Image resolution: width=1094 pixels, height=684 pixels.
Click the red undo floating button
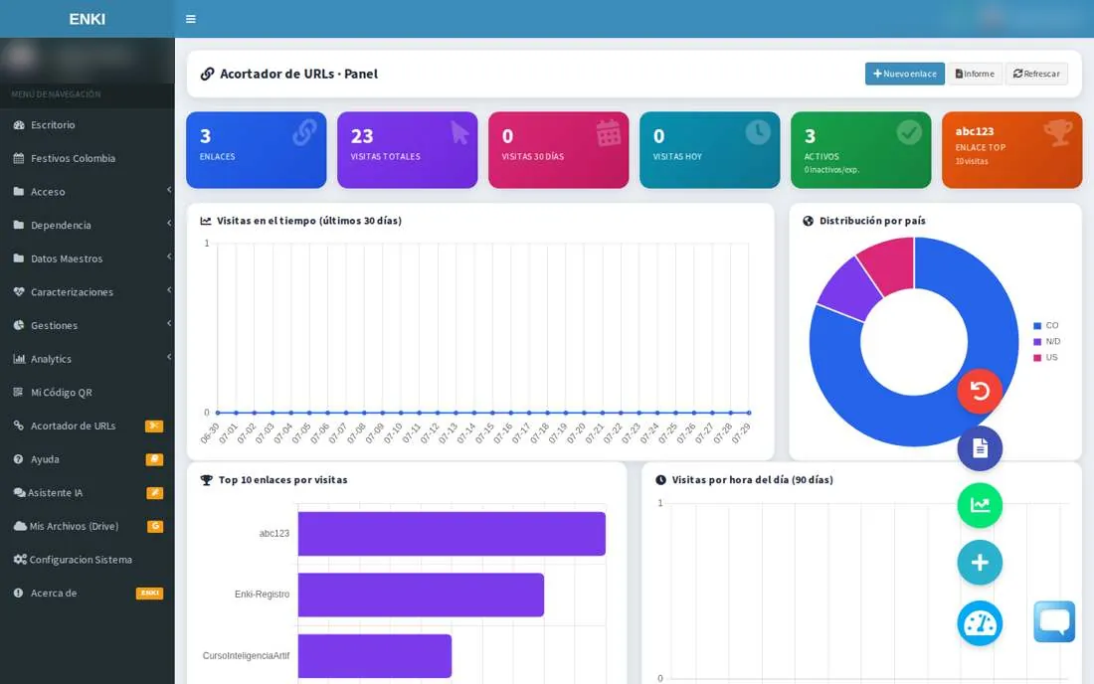(980, 391)
